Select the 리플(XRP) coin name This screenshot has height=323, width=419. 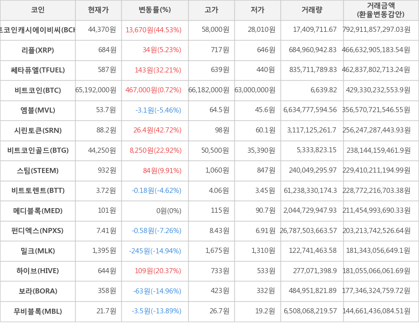[x=38, y=50]
